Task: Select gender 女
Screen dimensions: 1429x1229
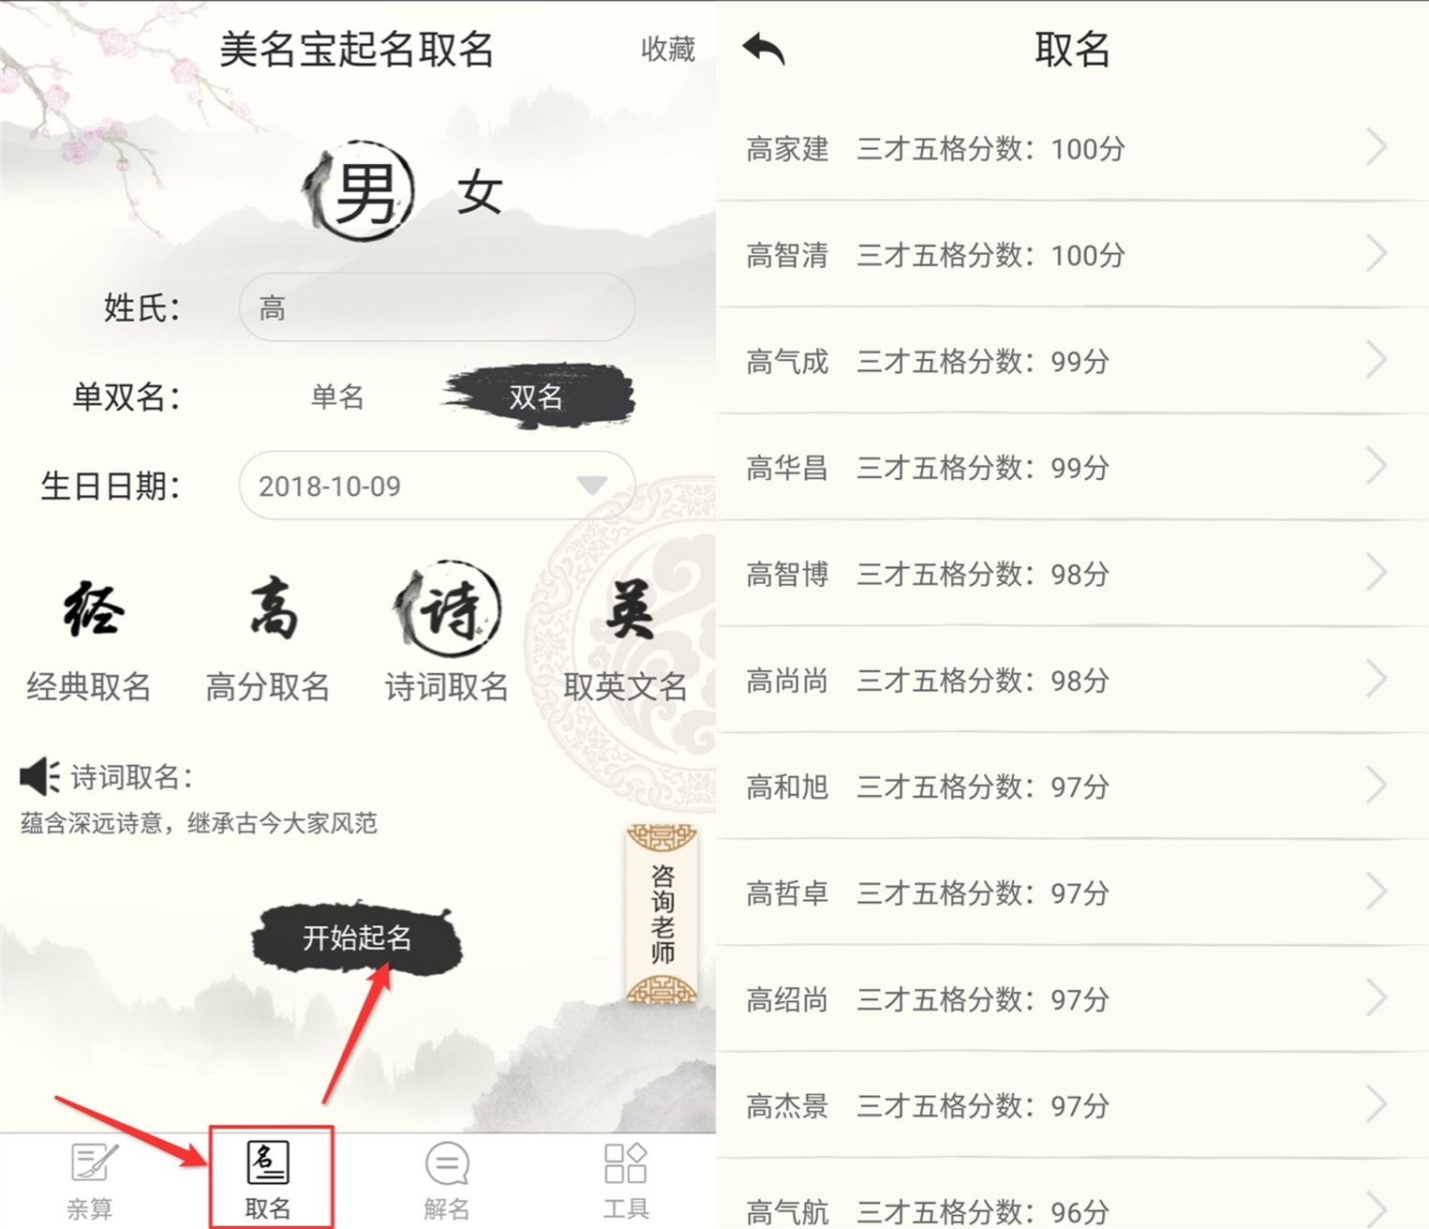Action: (x=479, y=193)
